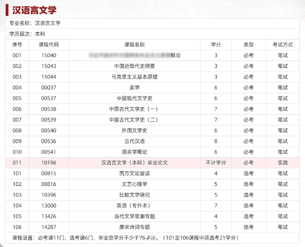Click course name 中国近现代史纲要
305x247 pixels.
click(134, 66)
